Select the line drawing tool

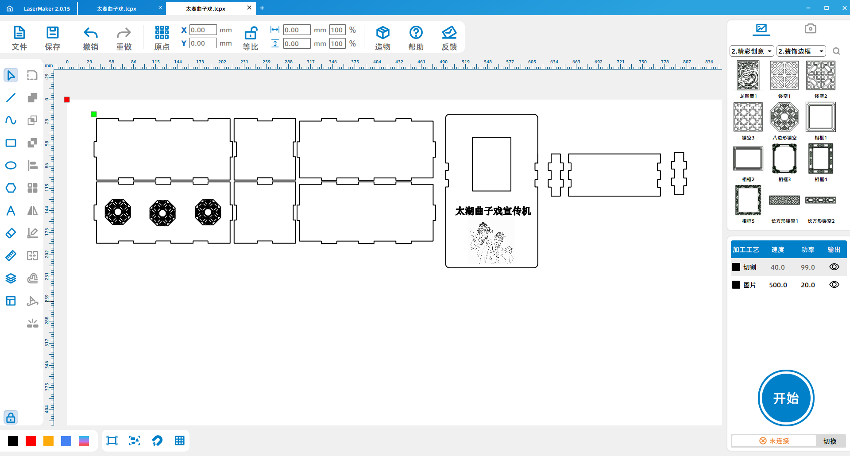click(x=11, y=97)
